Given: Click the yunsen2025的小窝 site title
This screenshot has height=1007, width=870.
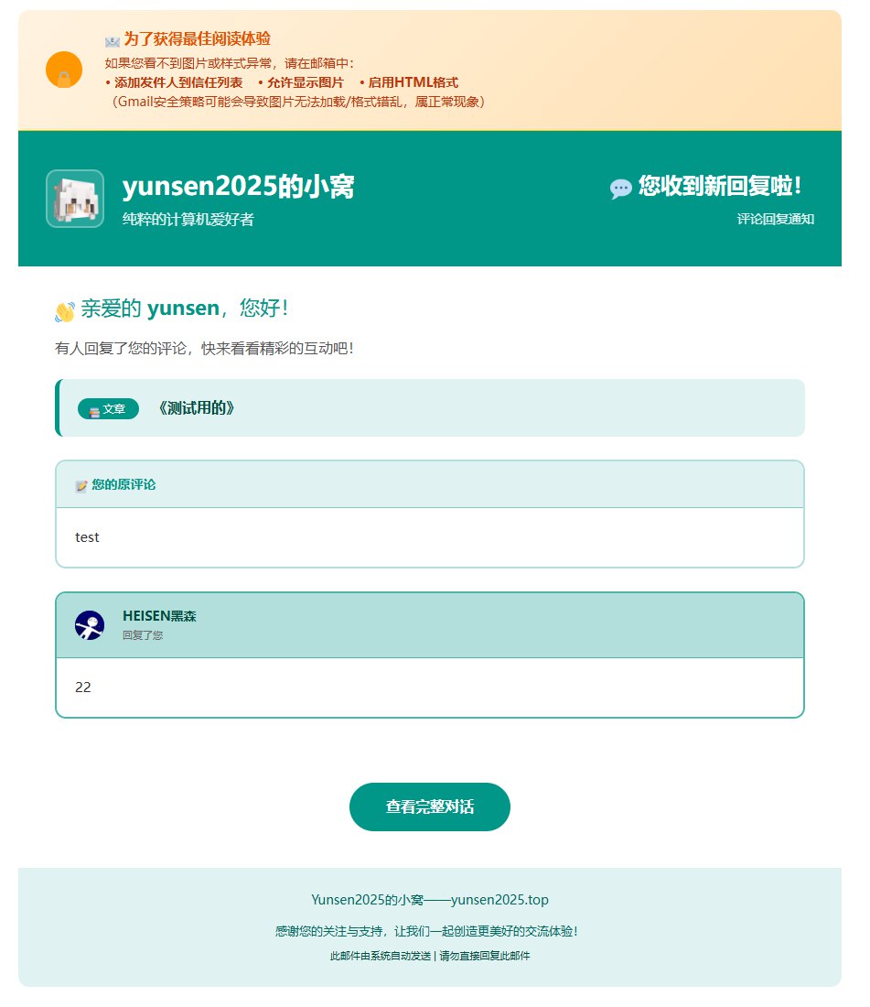Looking at the screenshot, I should [x=238, y=186].
